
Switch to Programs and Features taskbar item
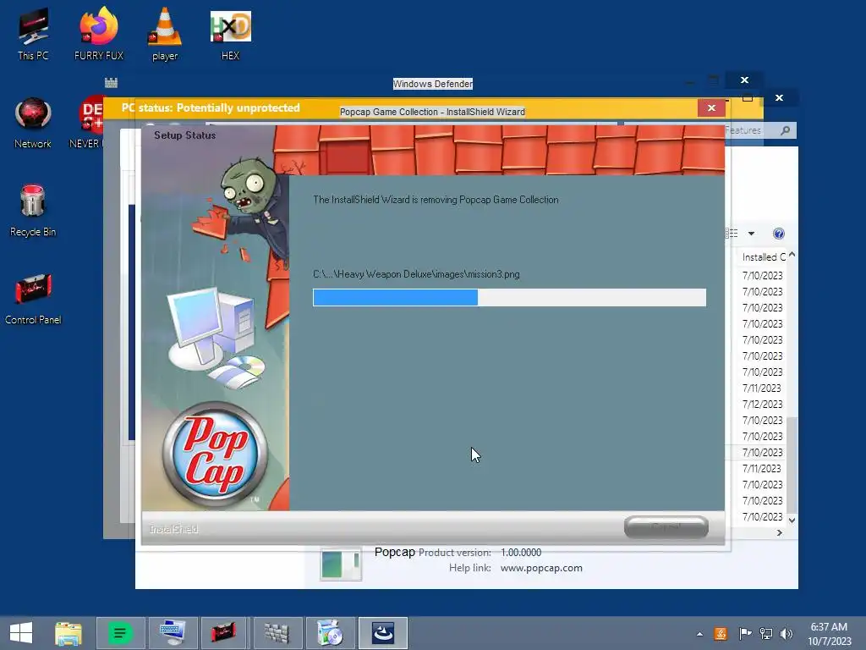331,633
